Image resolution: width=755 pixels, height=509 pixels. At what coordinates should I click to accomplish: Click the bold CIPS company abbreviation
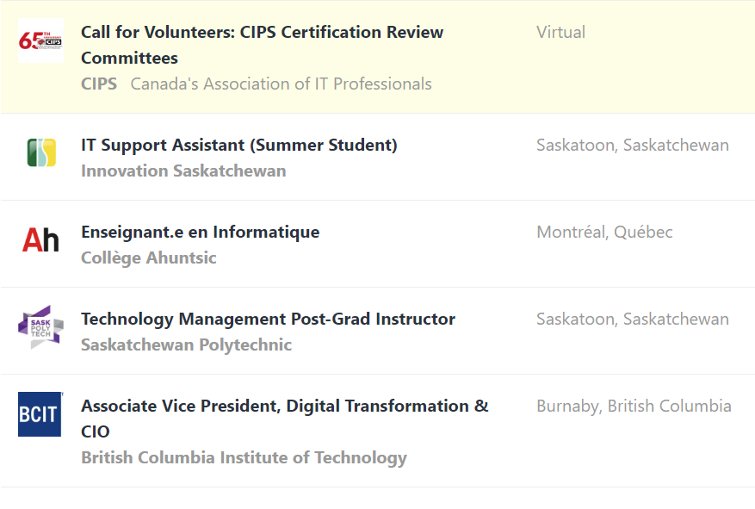coord(99,84)
